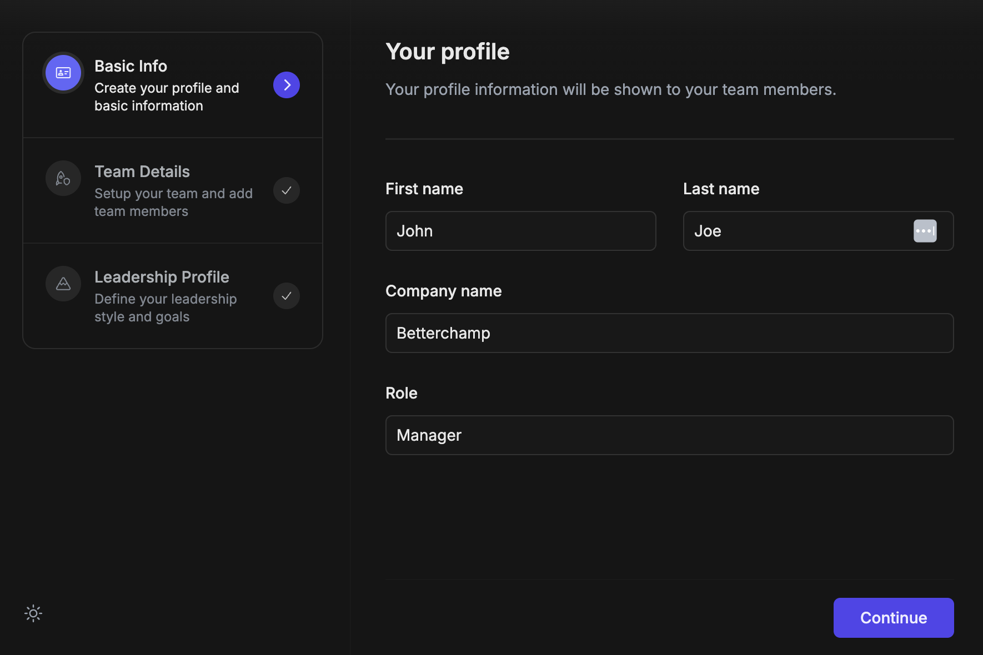983x655 pixels.
Task: Click the Team Details checkmark circle
Action: click(287, 190)
